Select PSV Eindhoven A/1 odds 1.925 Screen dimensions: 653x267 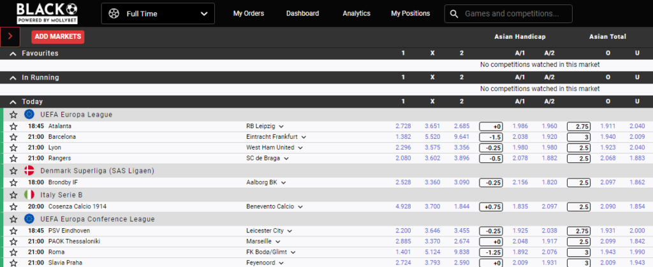(520, 231)
